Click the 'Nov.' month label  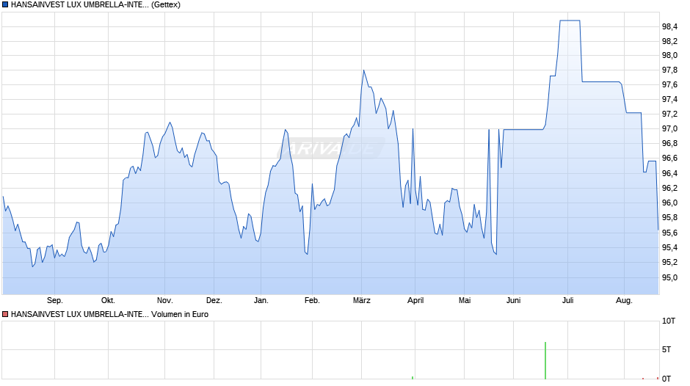coord(165,300)
